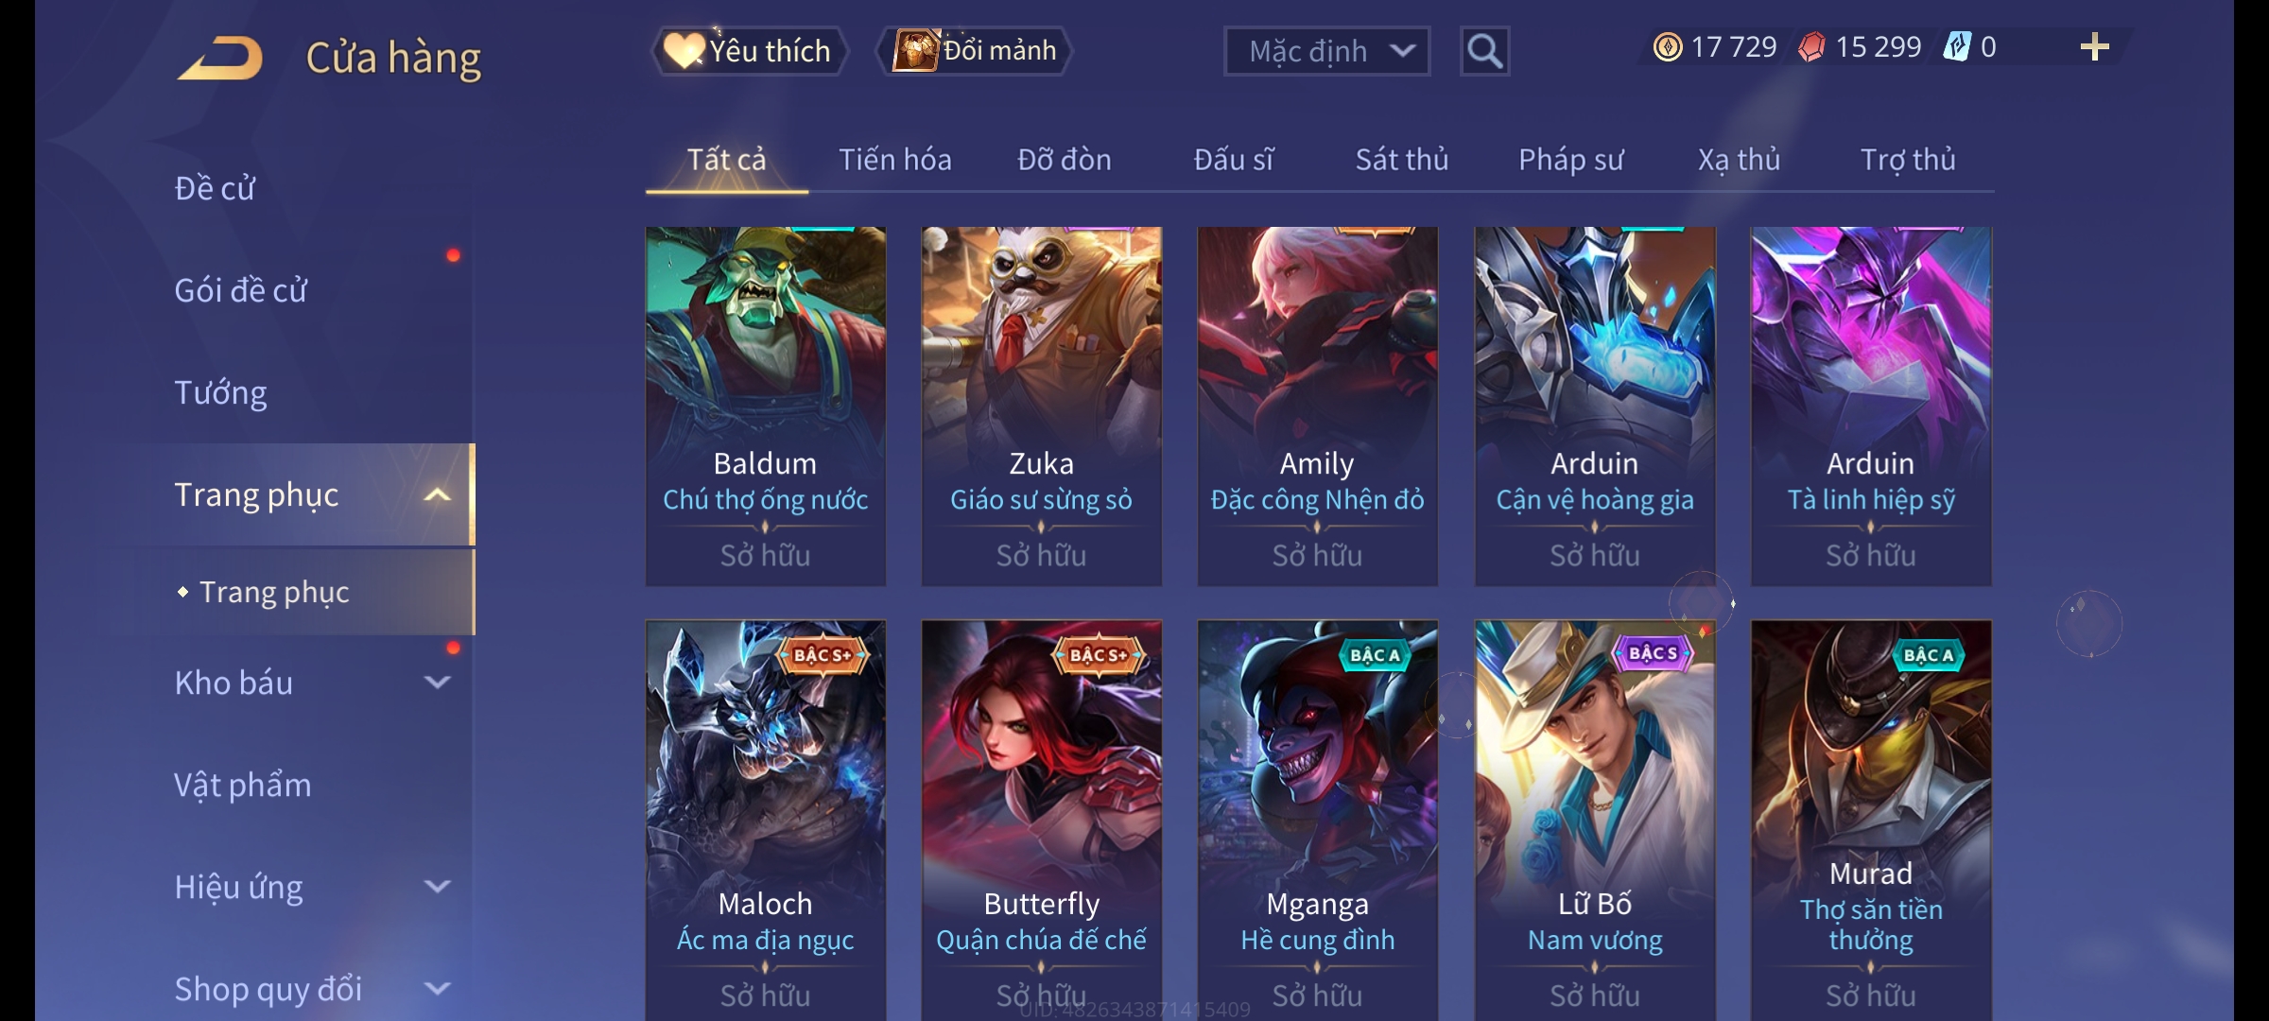Switch to the Pháp sư tab

click(x=1570, y=160)
